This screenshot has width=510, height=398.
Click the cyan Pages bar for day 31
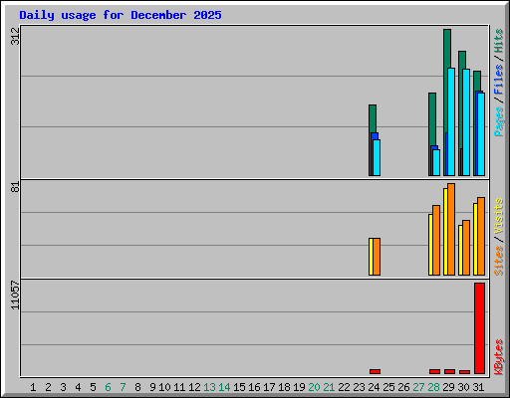point(481,134)
